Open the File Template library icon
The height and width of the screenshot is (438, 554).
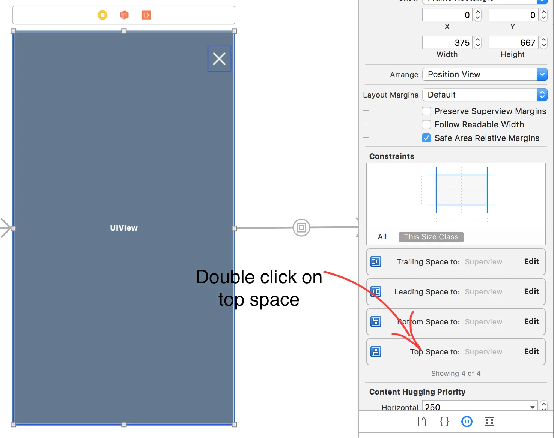click(422, 421)
